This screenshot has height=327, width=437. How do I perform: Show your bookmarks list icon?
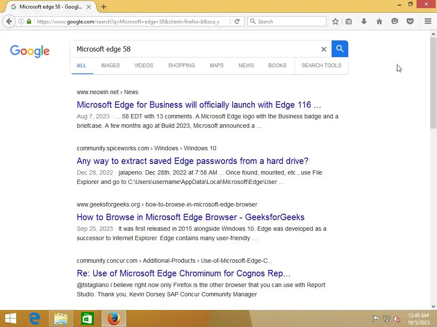349,21
